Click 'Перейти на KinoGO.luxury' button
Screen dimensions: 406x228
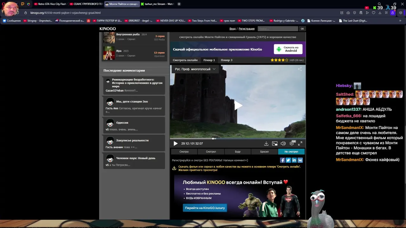205,208
